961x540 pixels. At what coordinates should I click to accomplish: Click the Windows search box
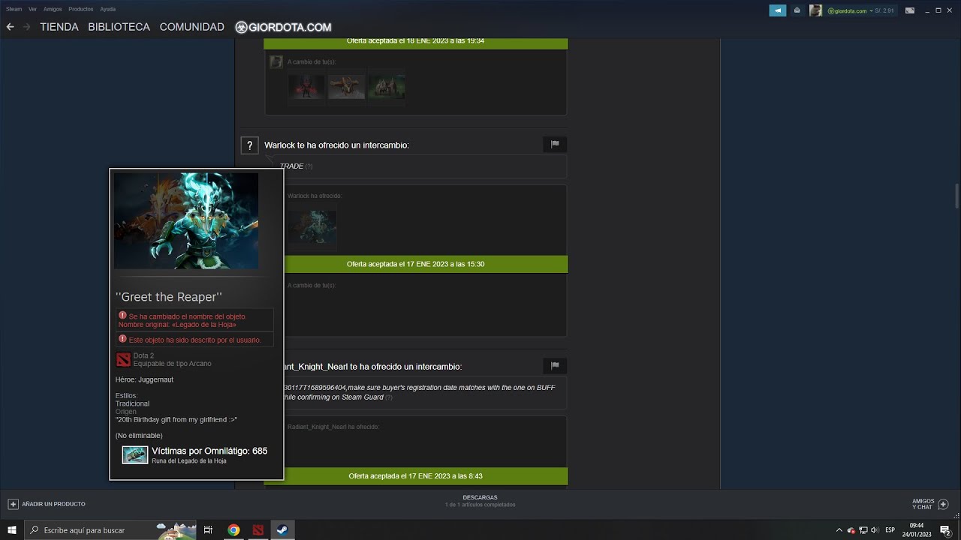point(110,530)
